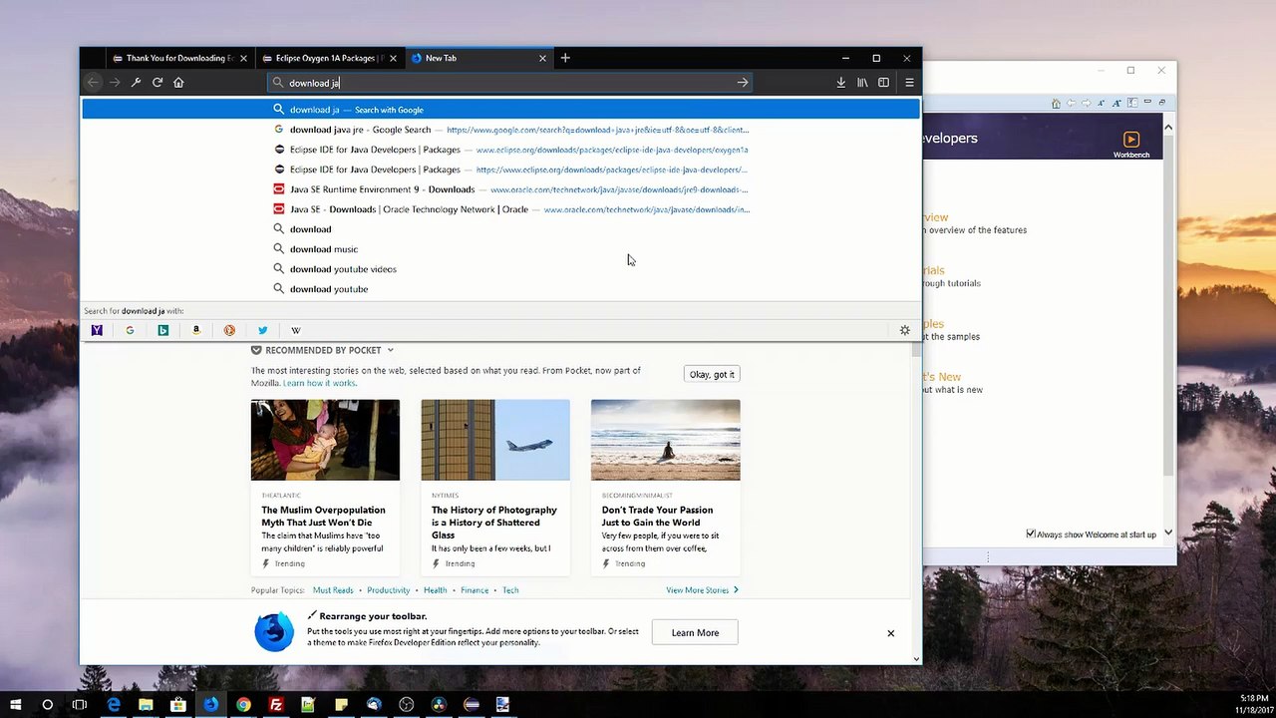Open Tech topic link
Viewport: 1276px width, 718px height.
tap(510, 590)
